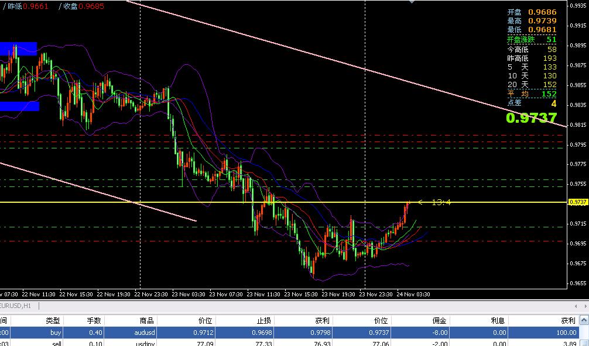This screenshot has width=589, height=346.
Task: Click the 开盘涨跌 51 info label
Action: pyautogui.click(x=532, y=39)
